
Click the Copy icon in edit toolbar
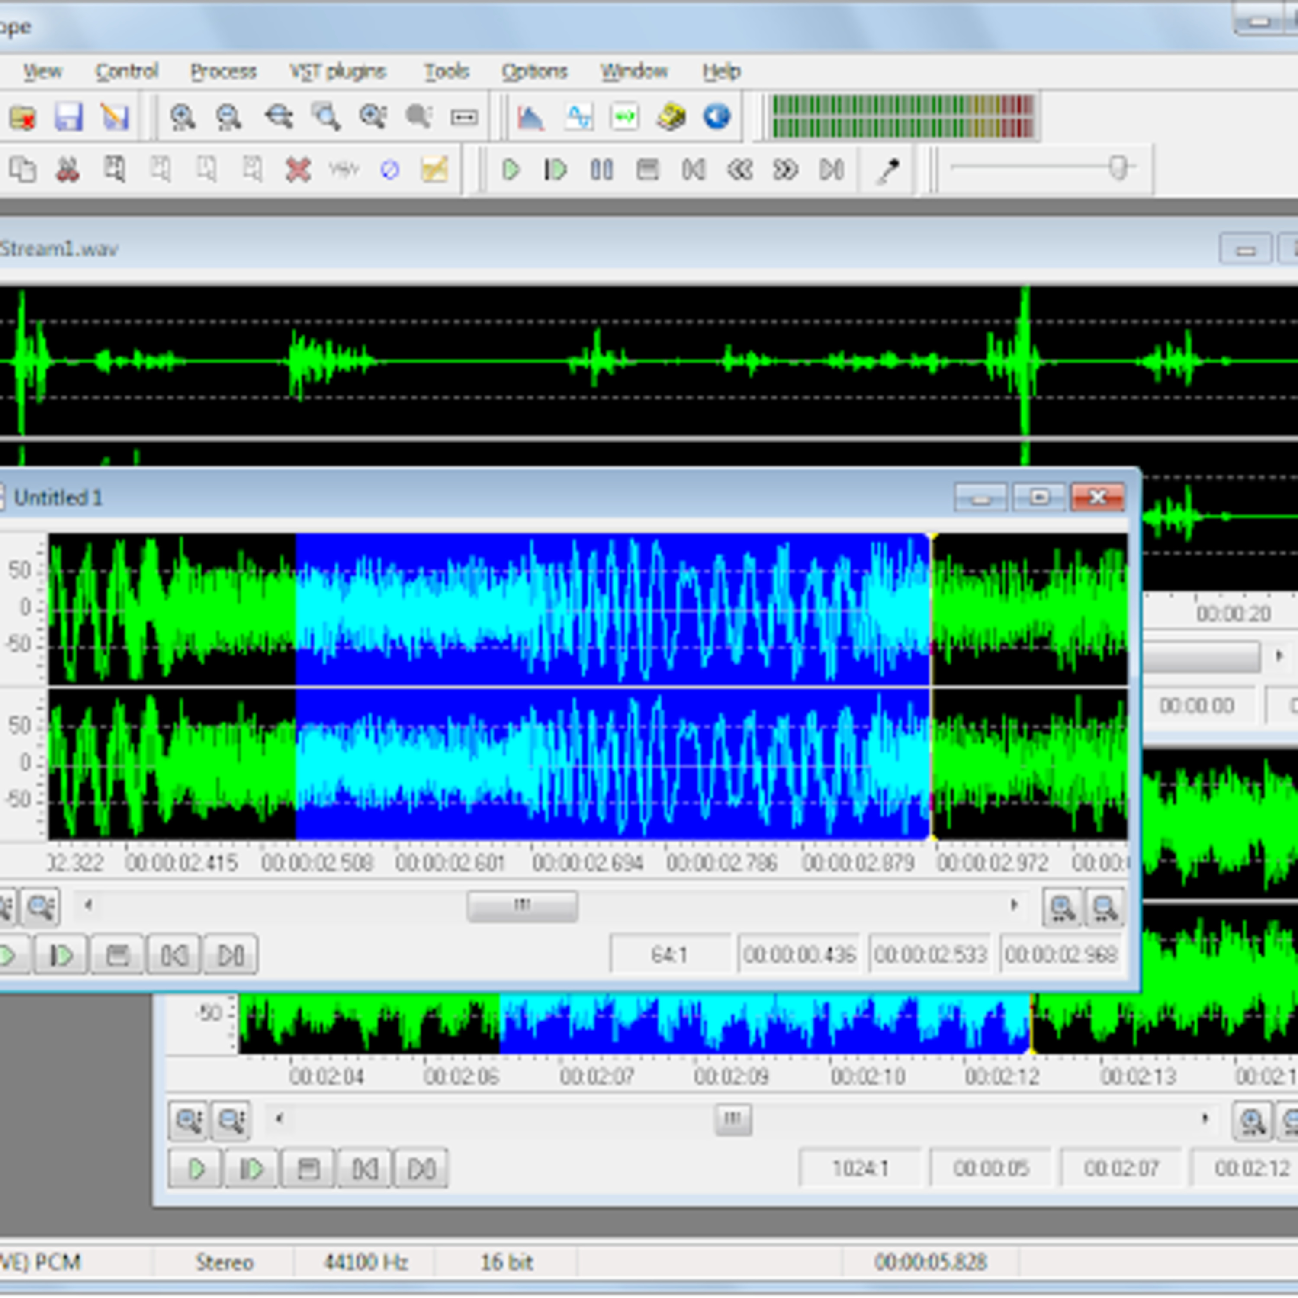tap(23, 169)
